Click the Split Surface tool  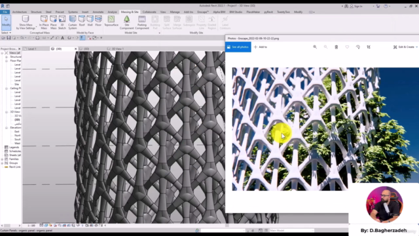[x=167, y=22]
